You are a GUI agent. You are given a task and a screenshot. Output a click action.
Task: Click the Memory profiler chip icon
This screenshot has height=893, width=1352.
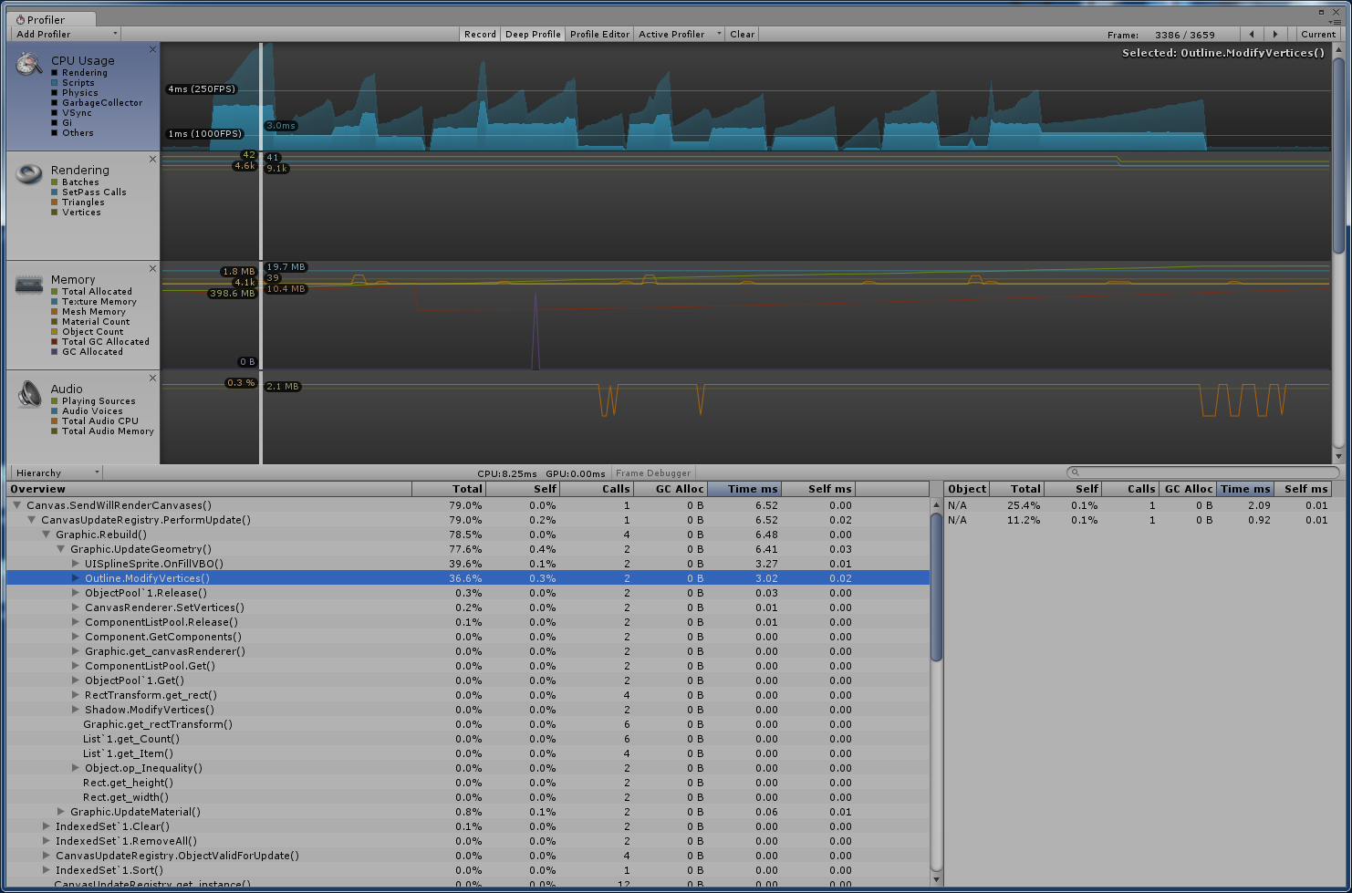click(x=27, y=284)
